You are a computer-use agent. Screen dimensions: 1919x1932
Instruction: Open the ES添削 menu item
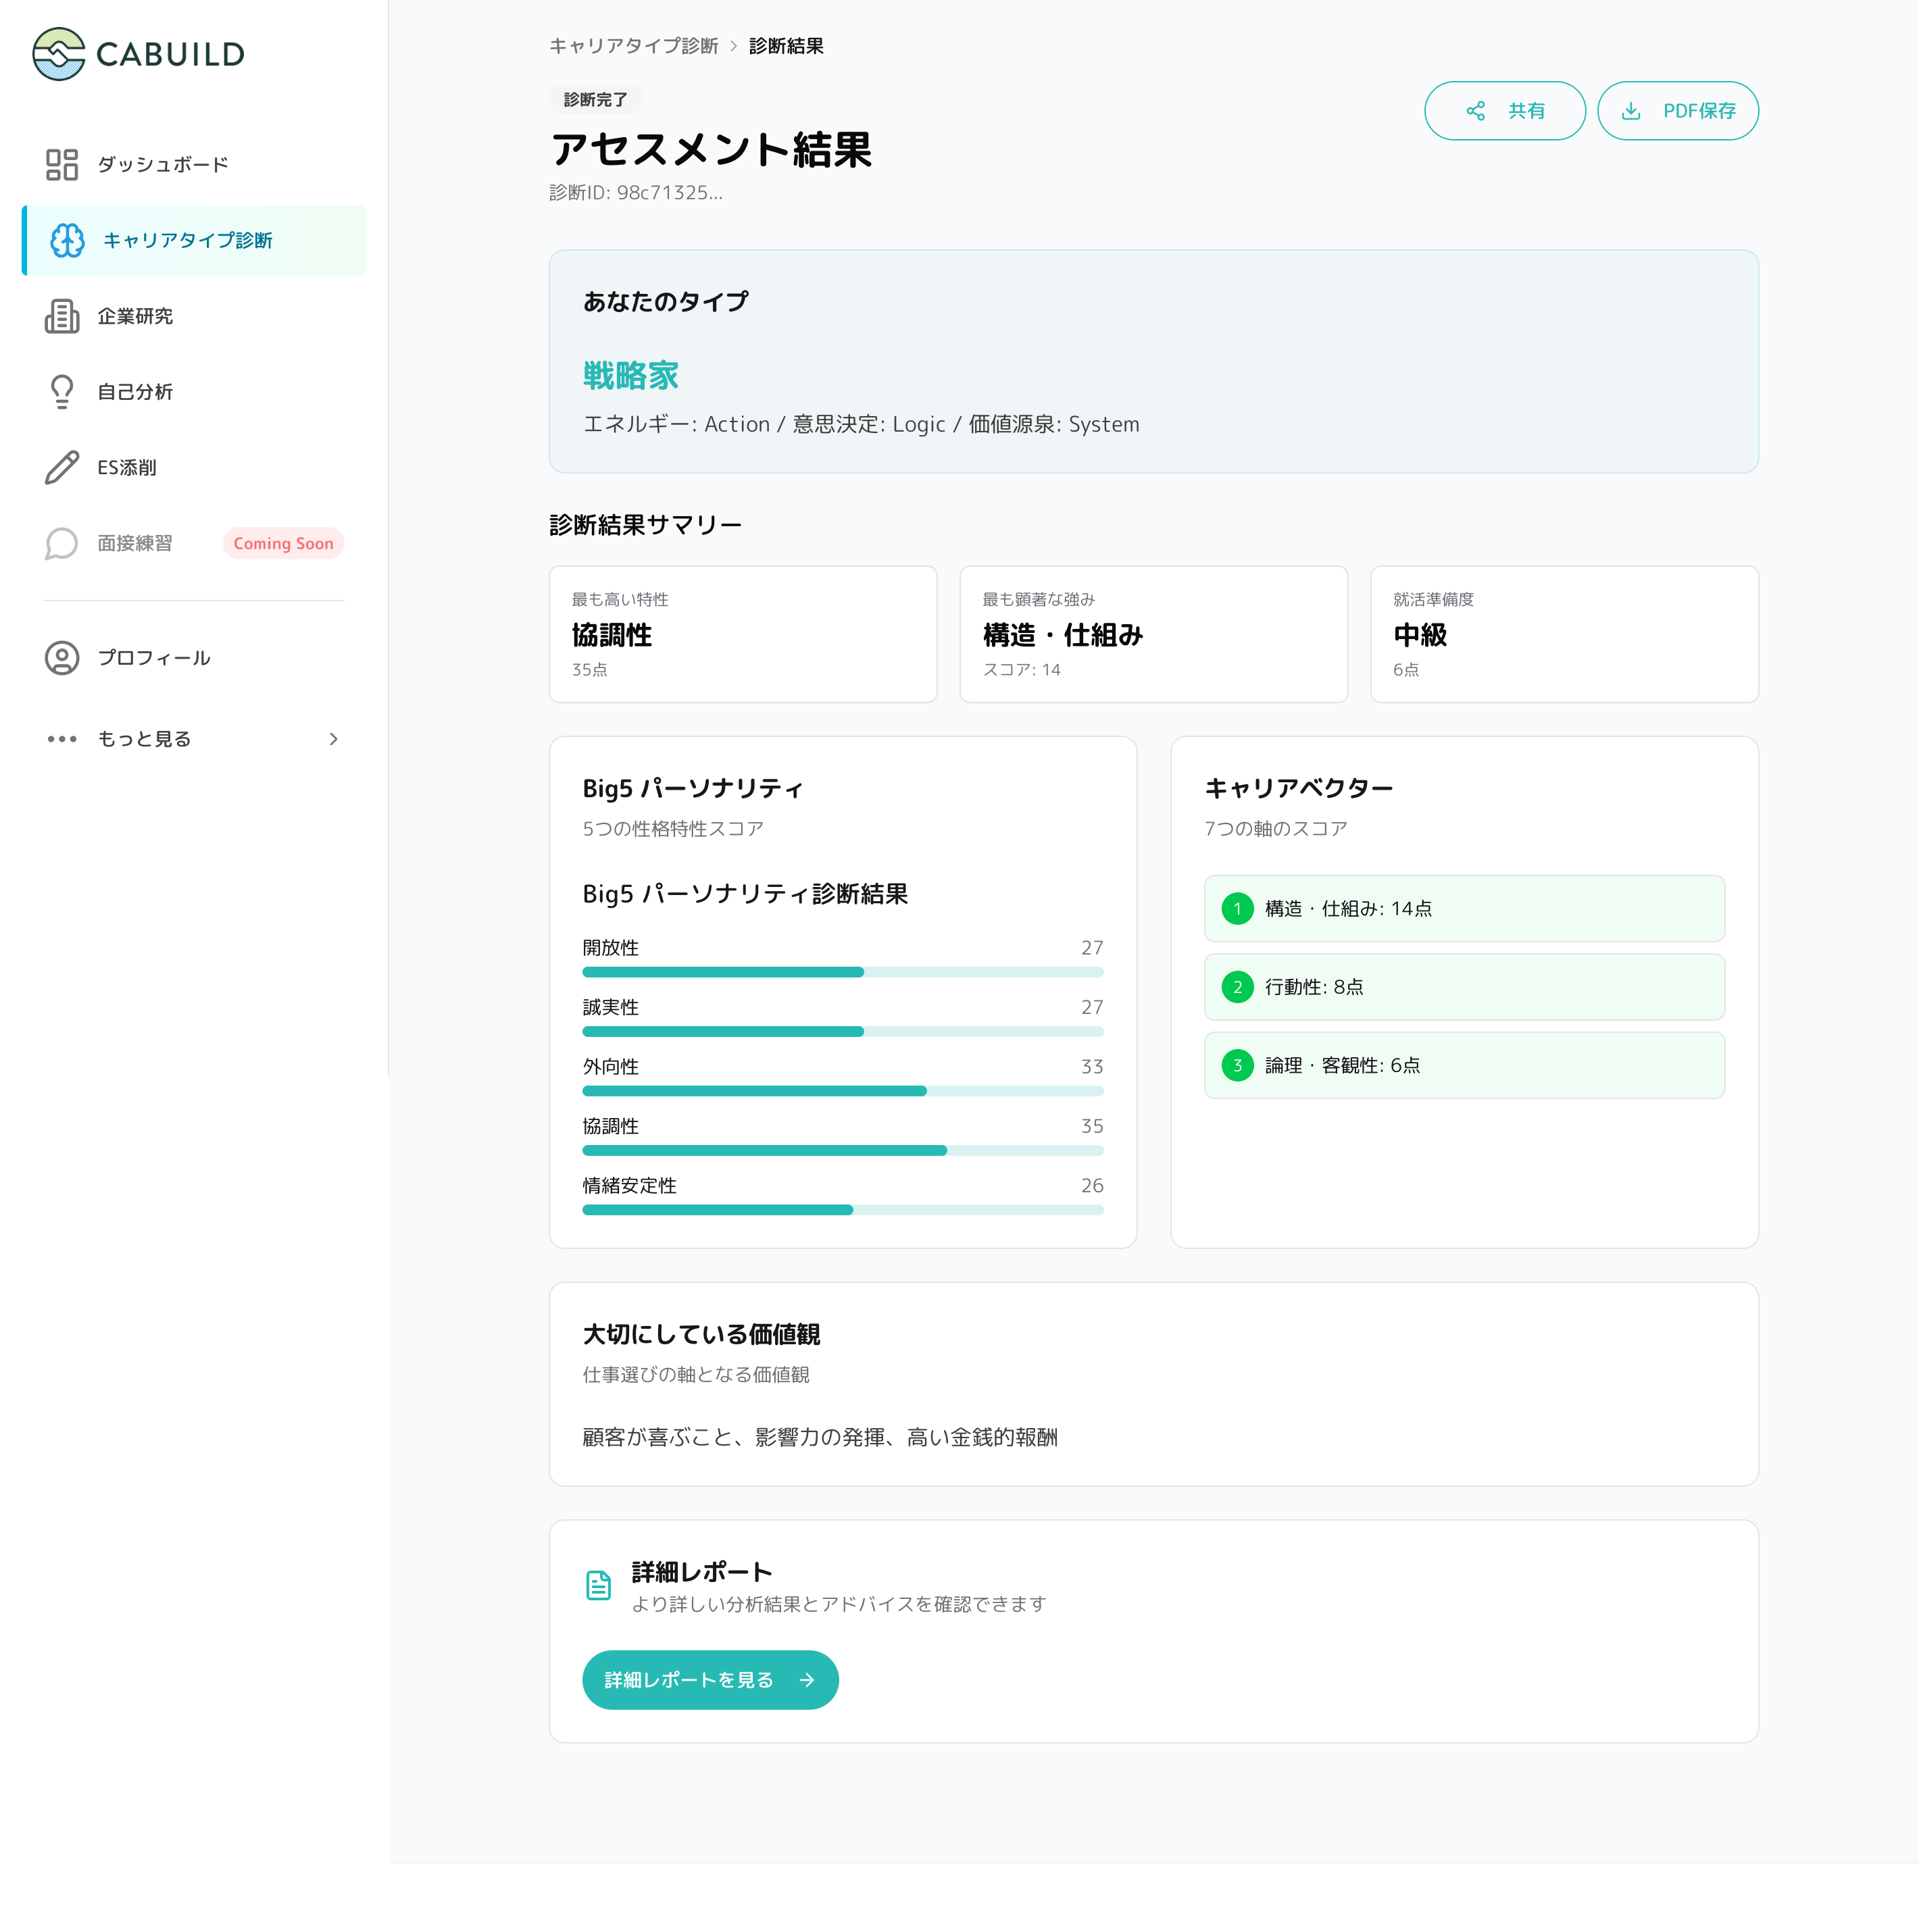pyautogui.click(x=194, y=468)
